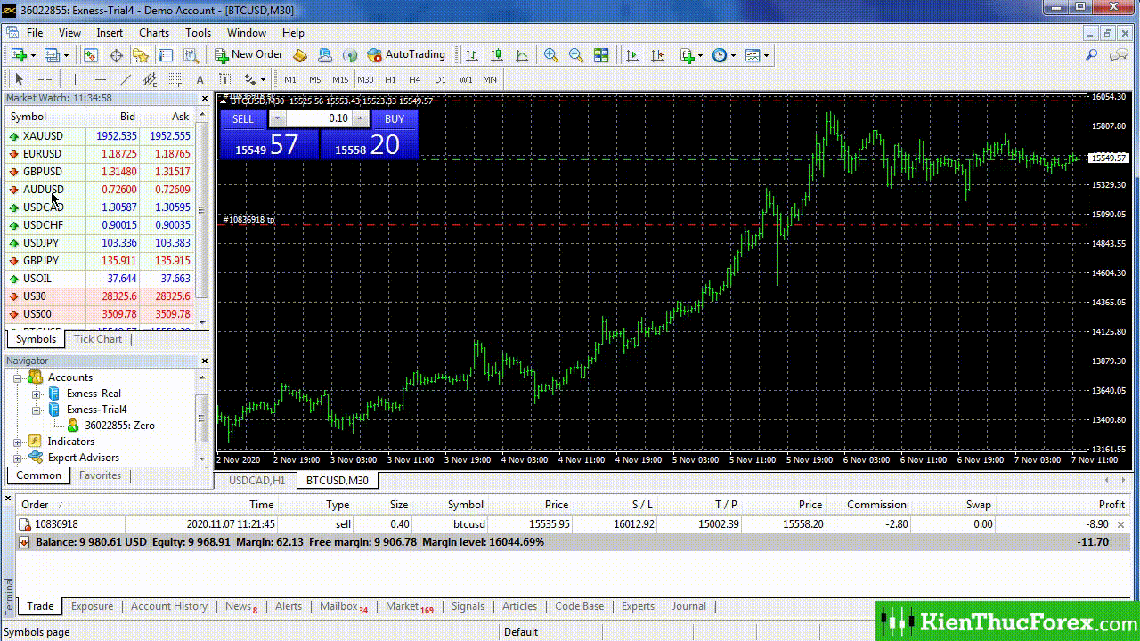Viewport: 1140px width, 641px height.
Task: Click the search magnifier icon at toolbar right
Action: 1091,55
